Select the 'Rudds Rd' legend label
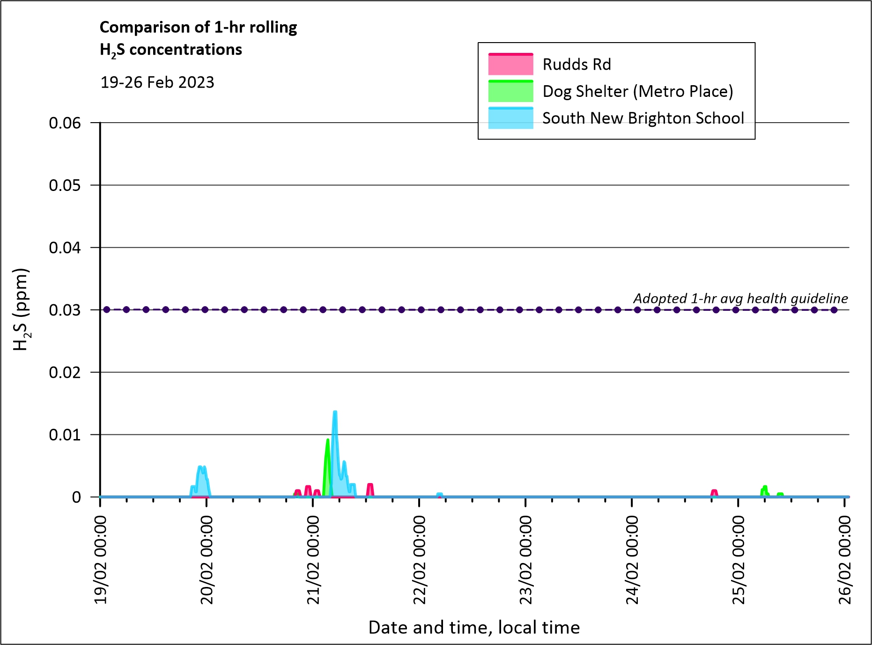The height and width of the screenshot is (645, 872). (576, 65)
